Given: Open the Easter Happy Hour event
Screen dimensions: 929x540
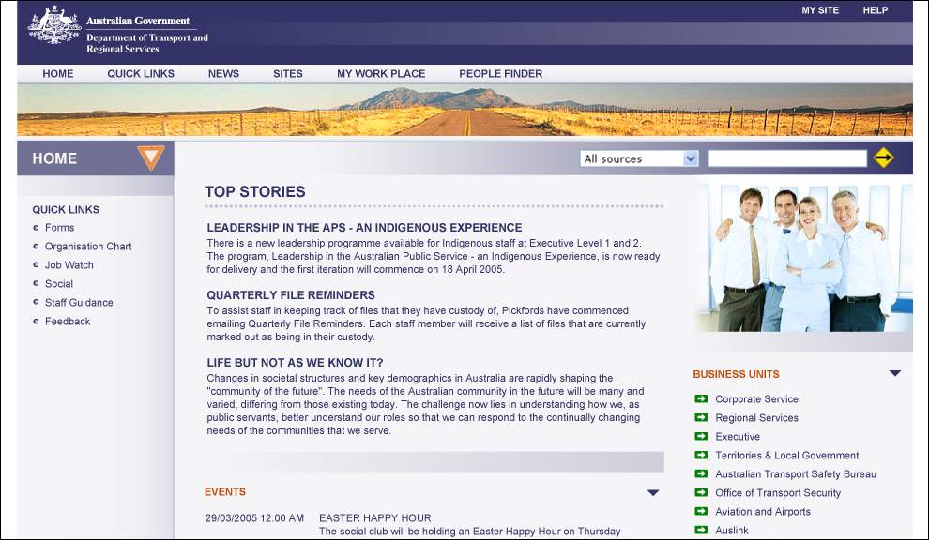Looking at the screenshot, I should (x=375, y=518).
